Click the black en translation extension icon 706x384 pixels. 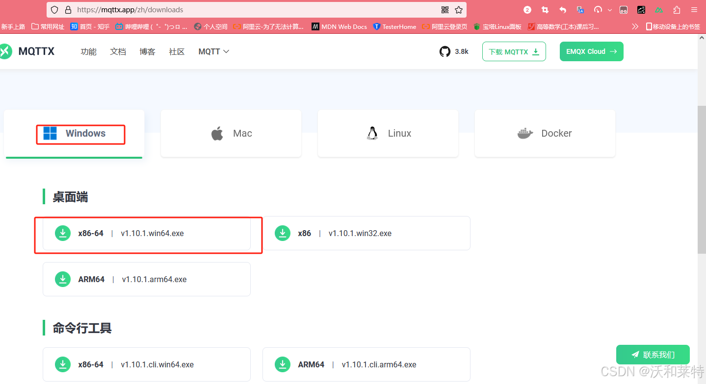pyautogui.click(x=641, y=10)
